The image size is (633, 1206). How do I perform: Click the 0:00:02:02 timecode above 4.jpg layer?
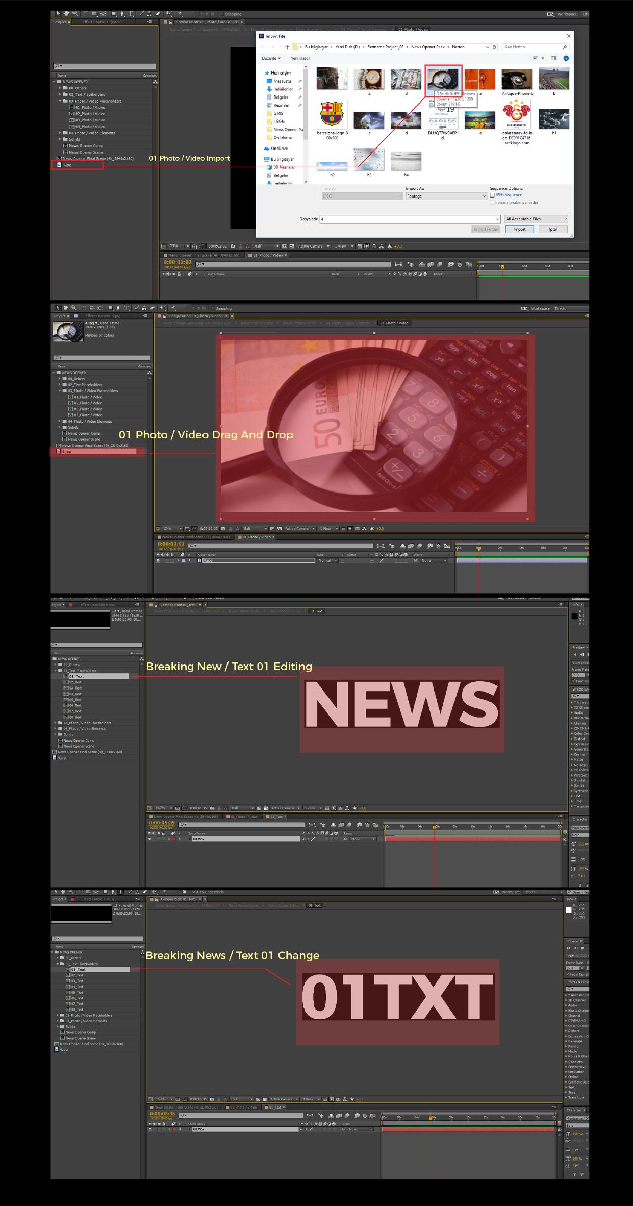click(171, 544)
